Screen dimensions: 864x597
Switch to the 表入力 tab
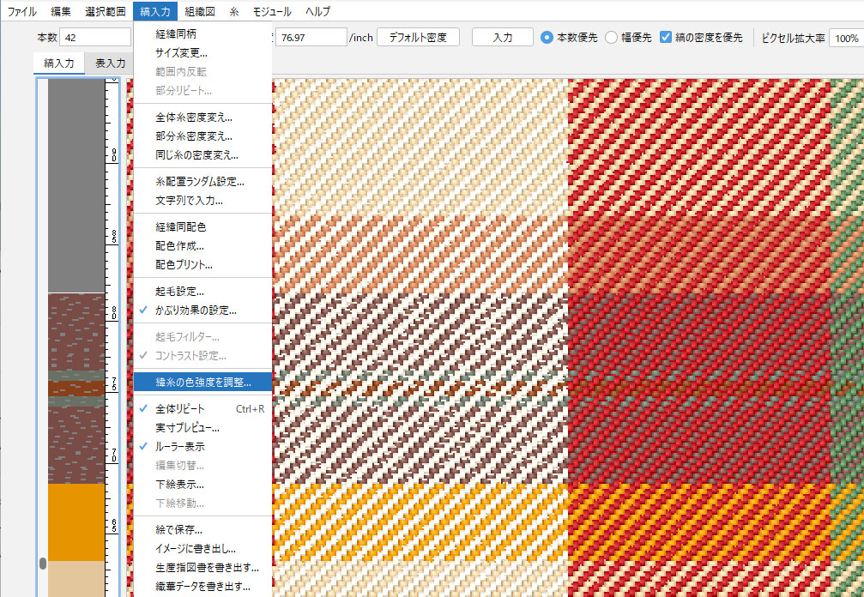tap(110, 63)
